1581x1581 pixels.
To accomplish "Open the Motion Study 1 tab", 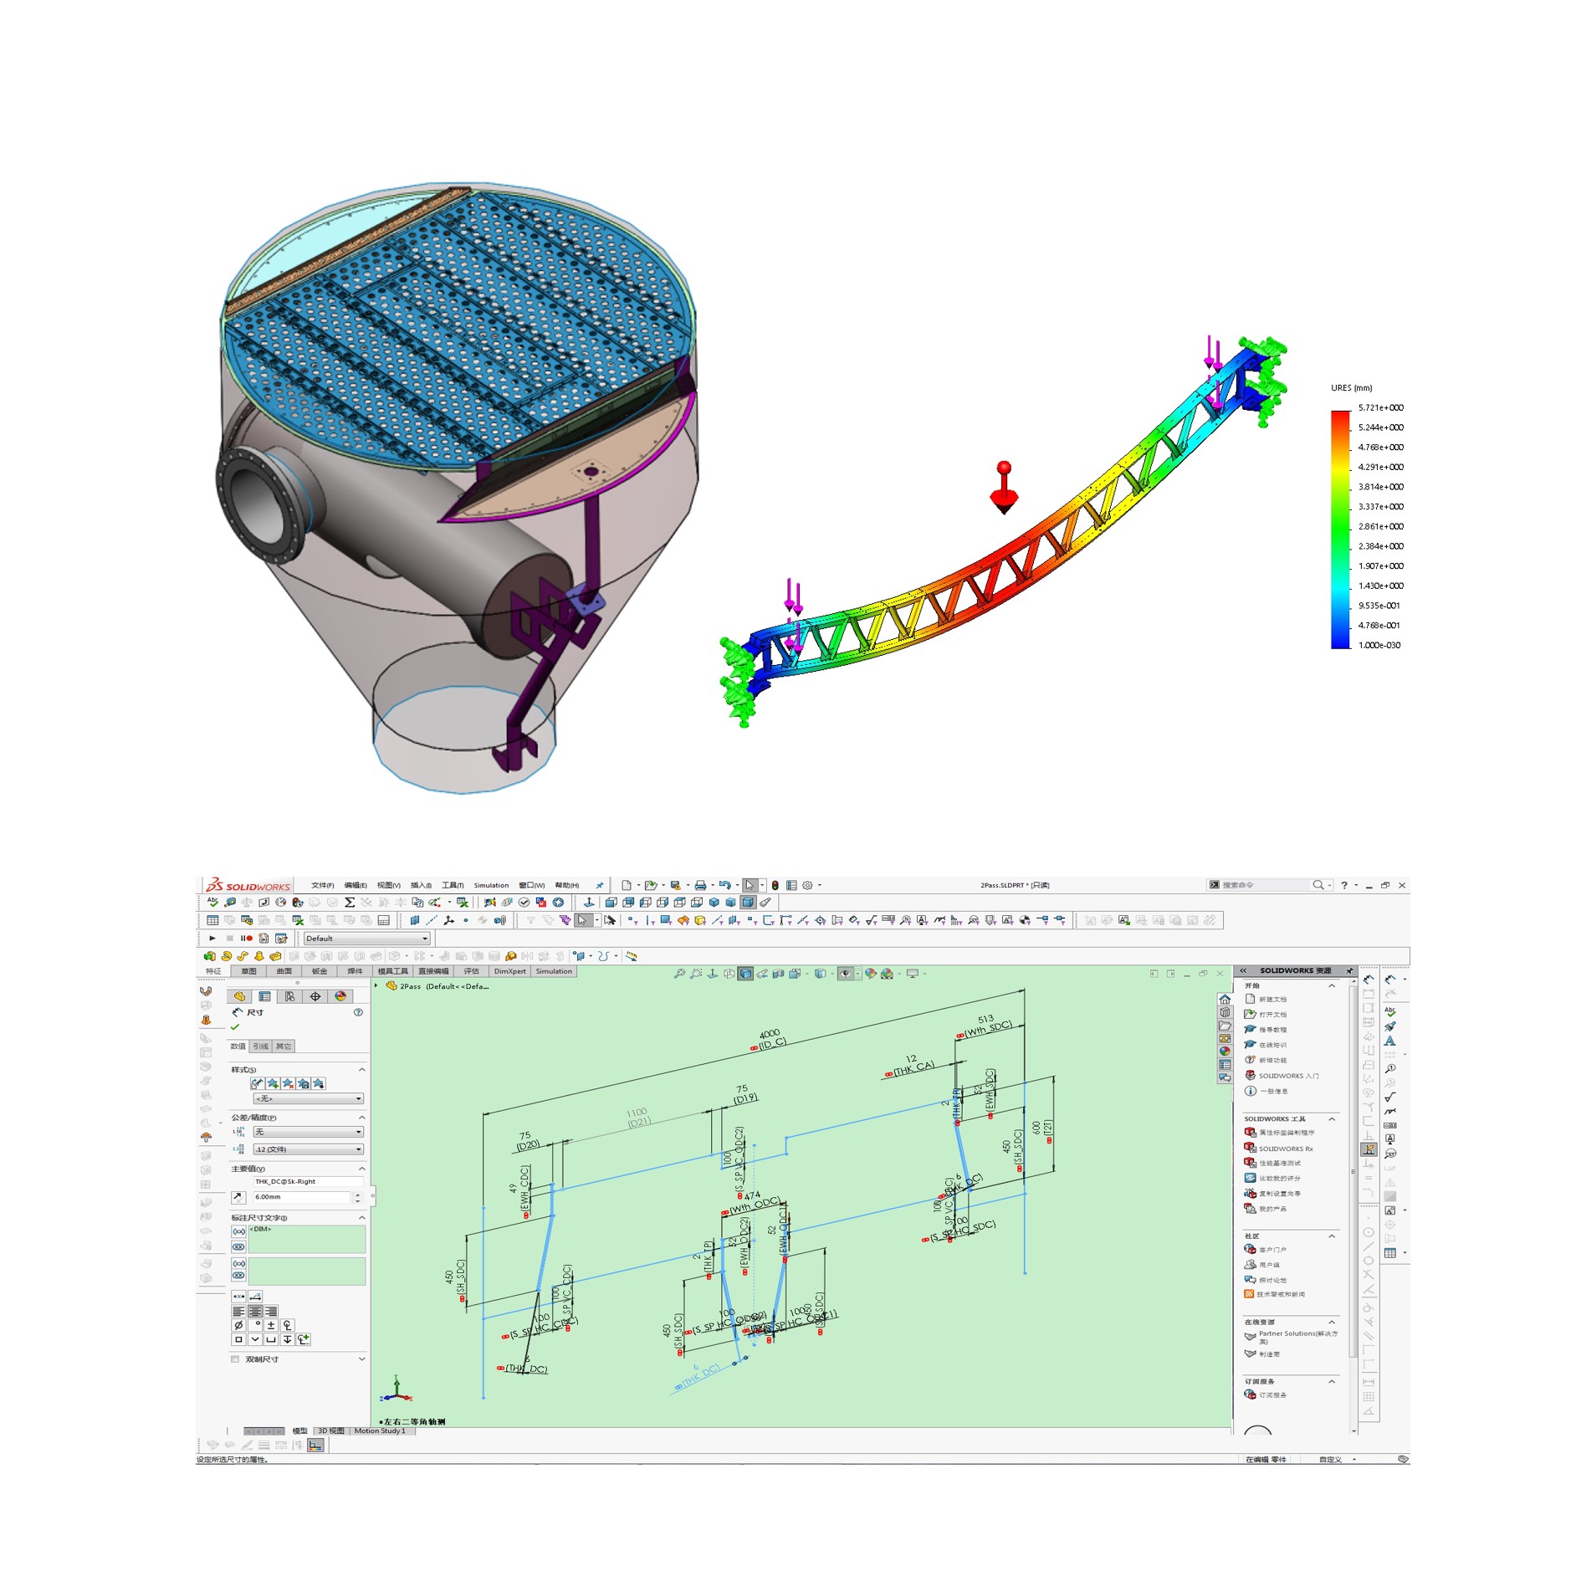I will coord(380,1431).
